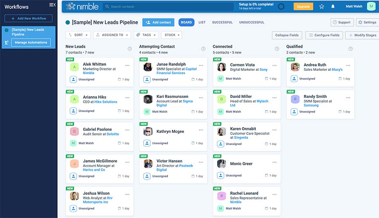Open more options for Kathryn Mcgee card
The height and width of the screenshot is (218, 379).
201,130
